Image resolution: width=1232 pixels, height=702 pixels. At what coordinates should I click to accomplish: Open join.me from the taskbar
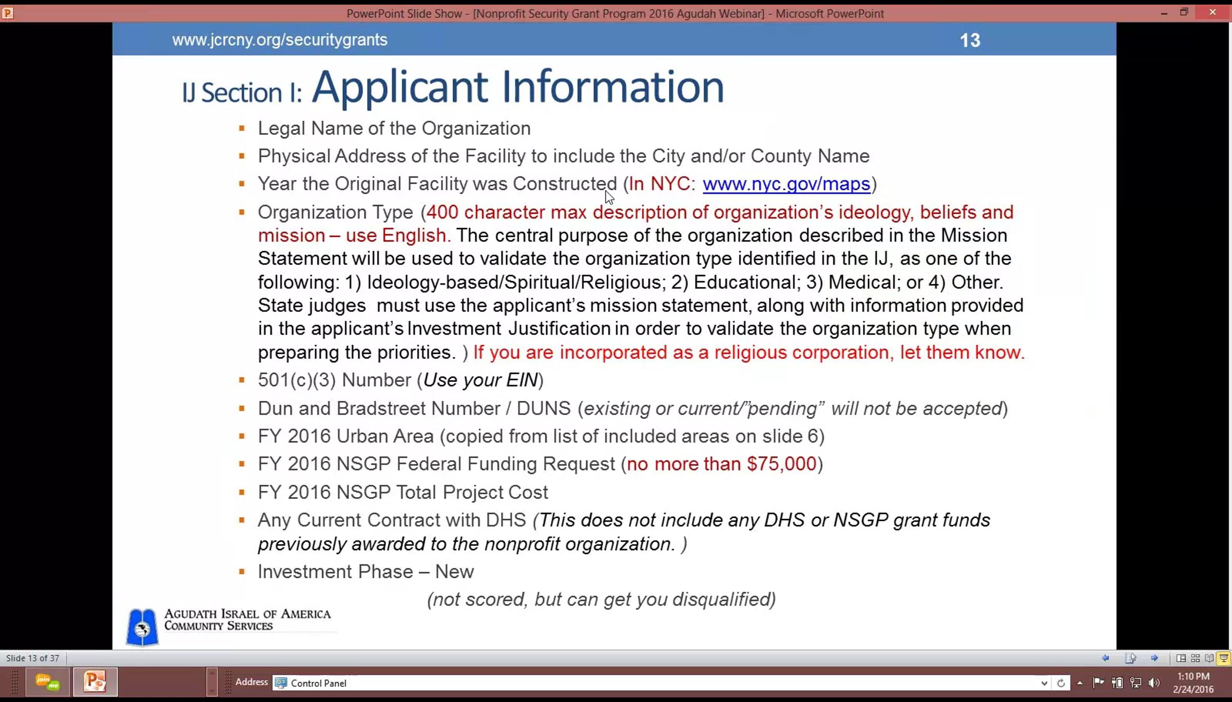coord(47,682)
